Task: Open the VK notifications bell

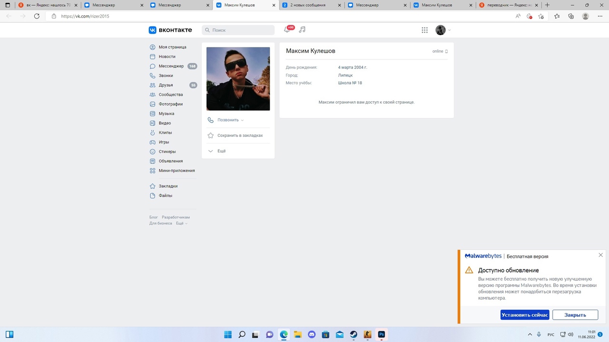Action: click(x=287, y=30)
